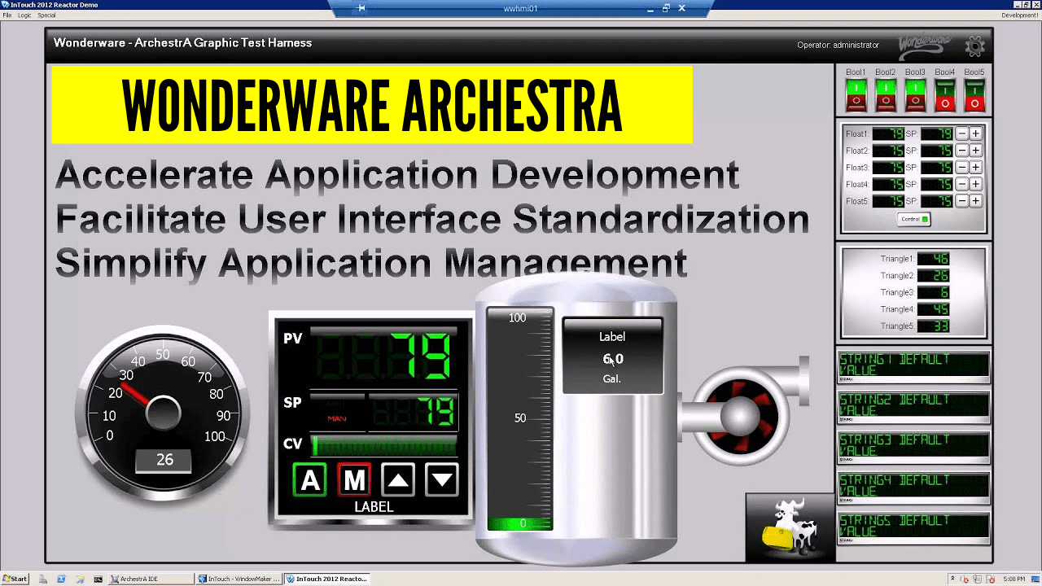Open the Special menu
Viewport: 1042px width, 586px height.
pos(46,15)
